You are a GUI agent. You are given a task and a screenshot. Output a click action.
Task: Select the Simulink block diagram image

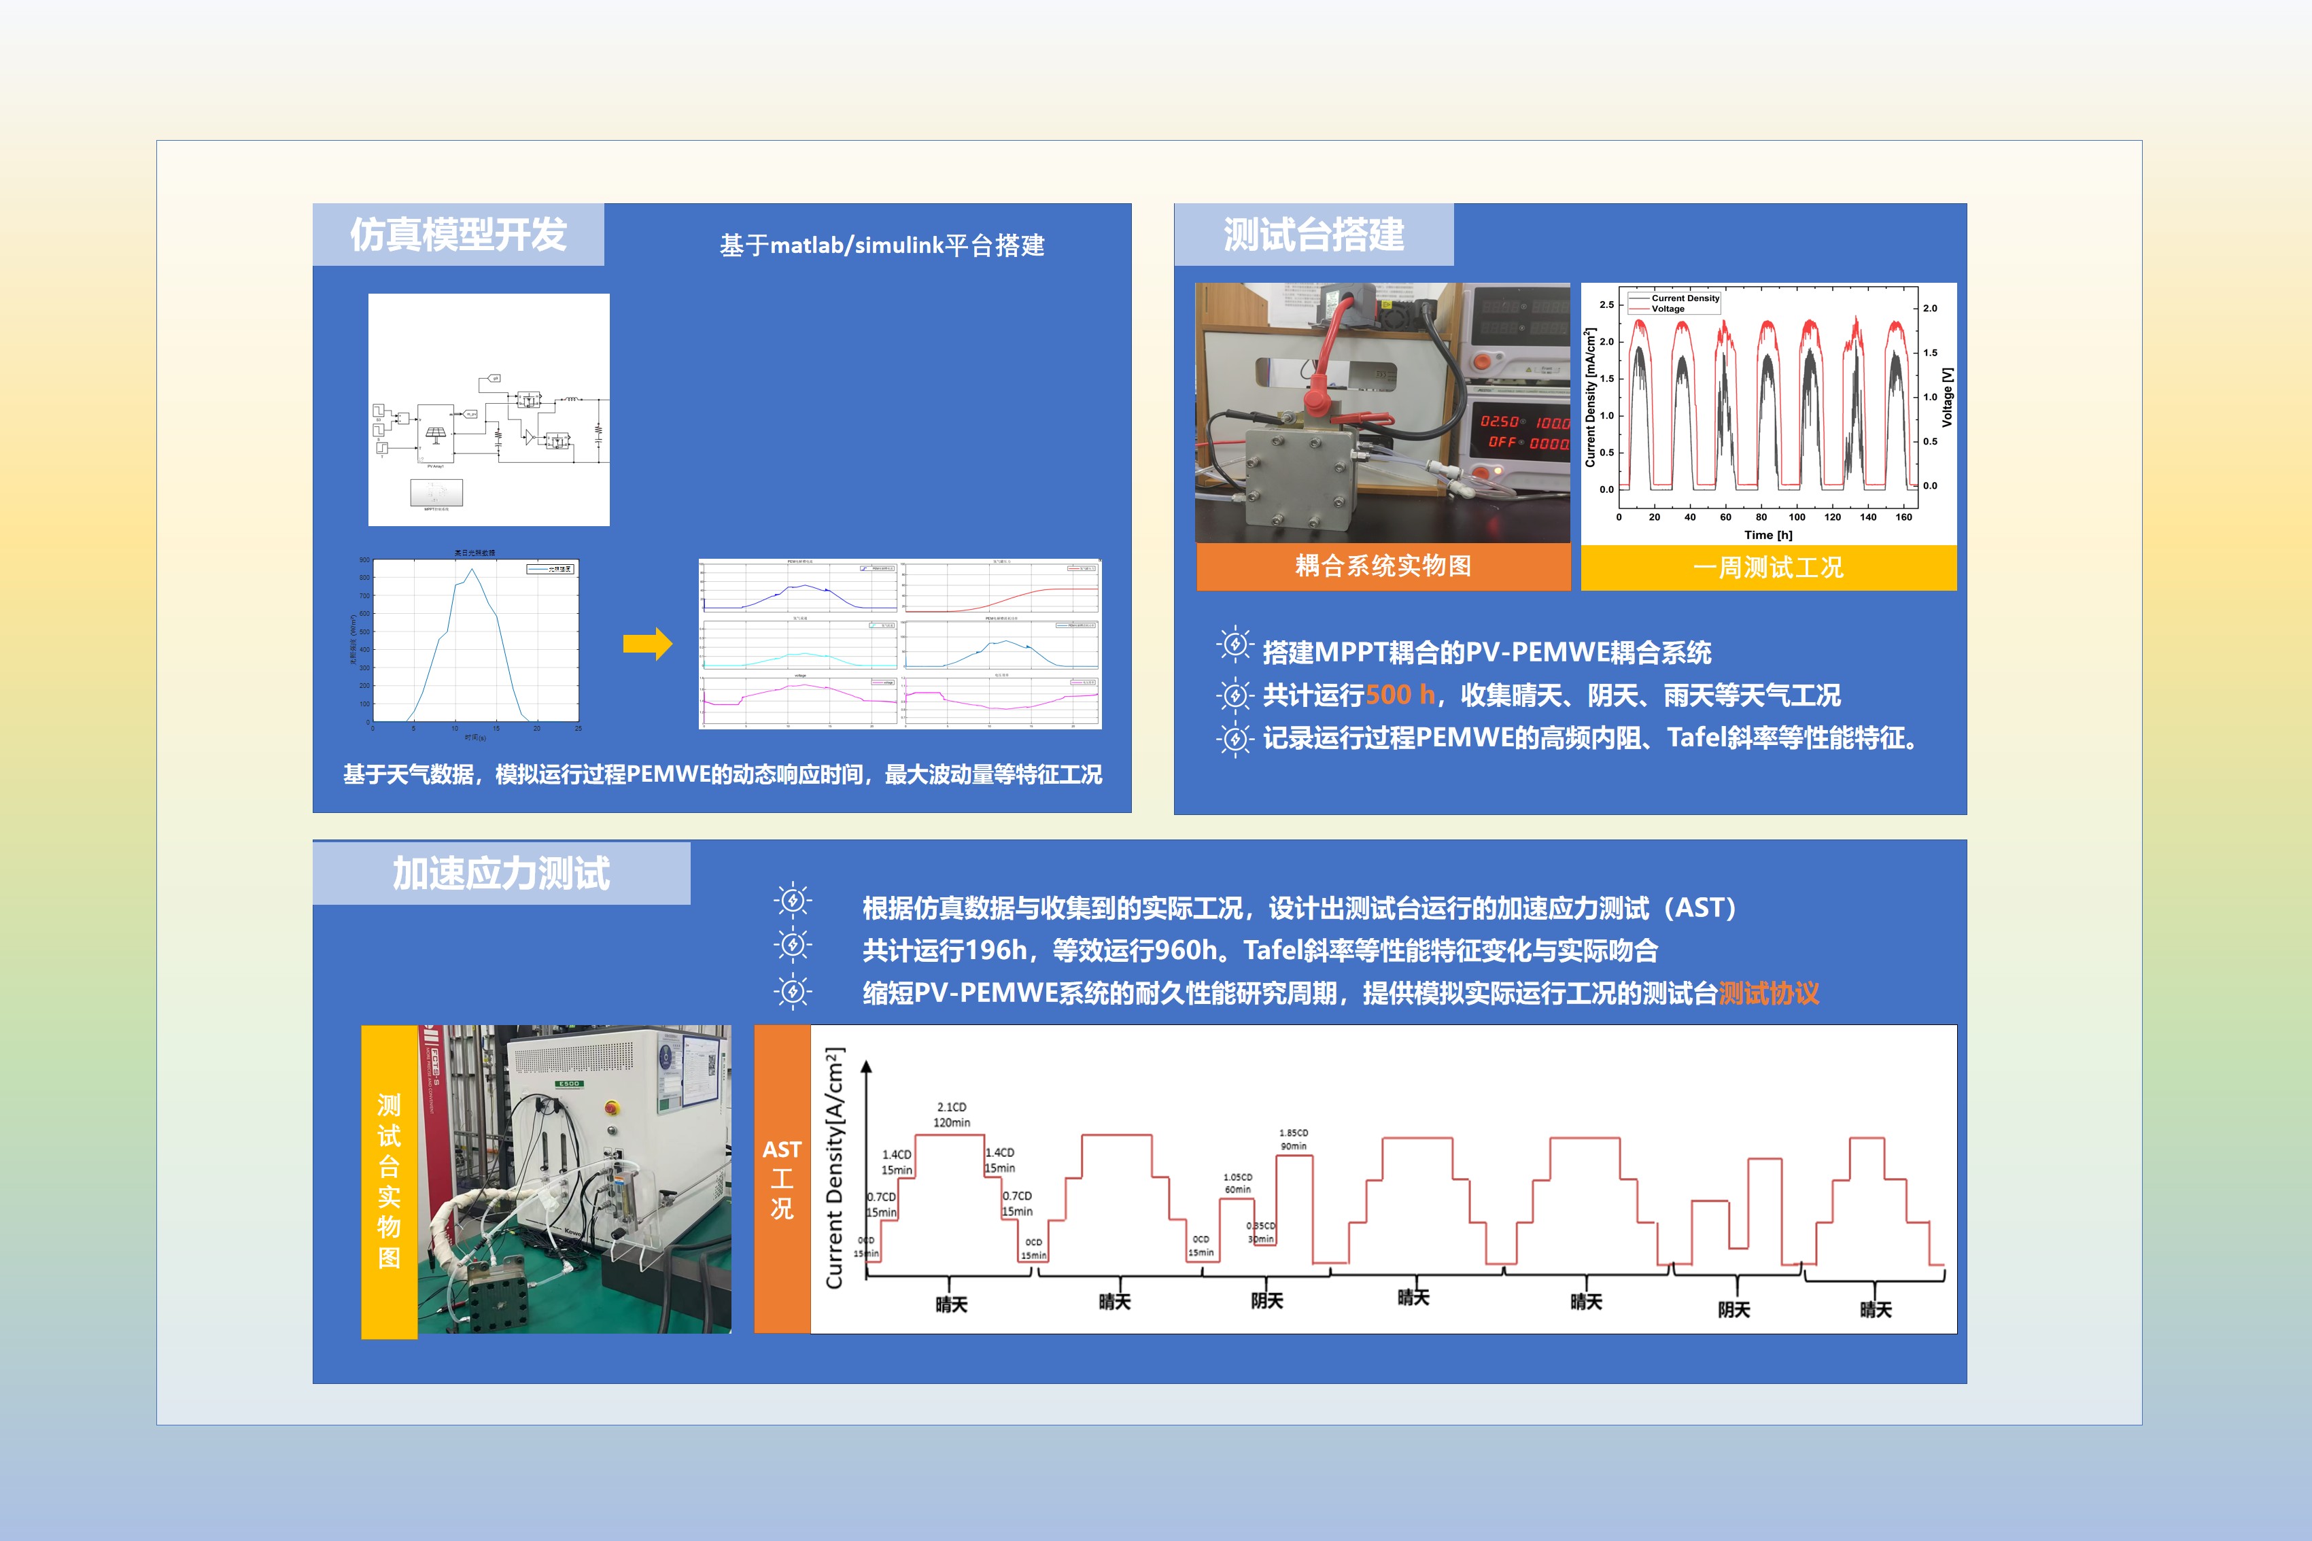point(488,410)
